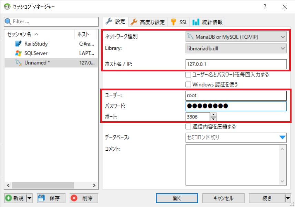Increase the port number with up arrow
295x207 pixels.
[x=214, y=115]
